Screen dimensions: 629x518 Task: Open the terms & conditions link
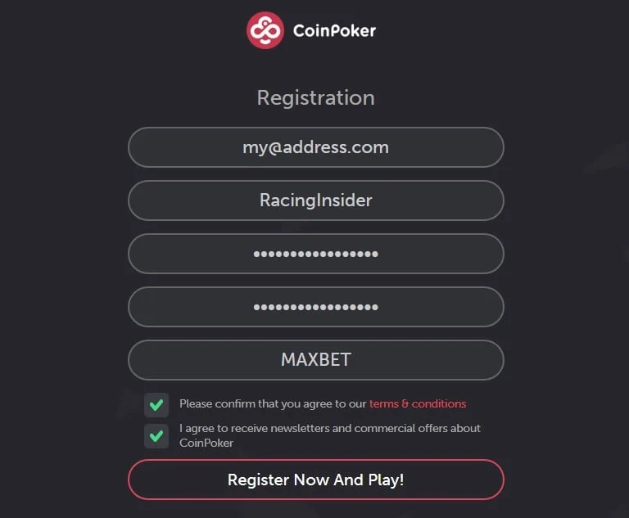418,403
